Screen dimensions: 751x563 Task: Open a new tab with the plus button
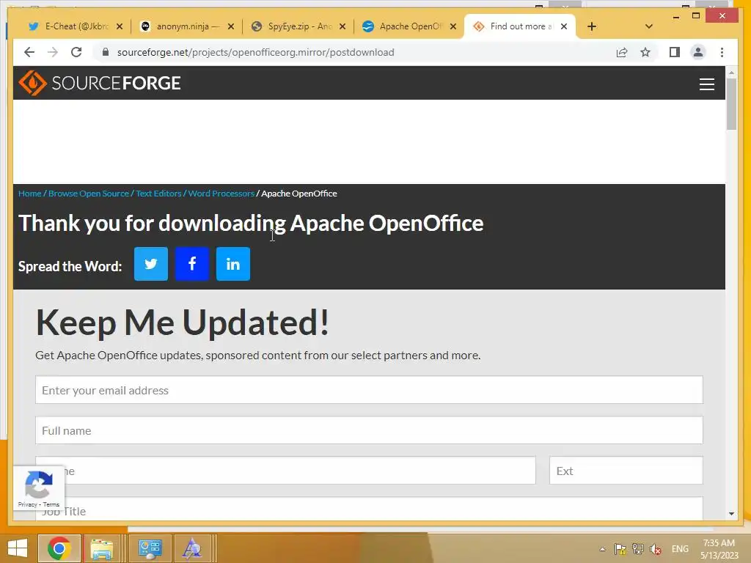point(592,26)
